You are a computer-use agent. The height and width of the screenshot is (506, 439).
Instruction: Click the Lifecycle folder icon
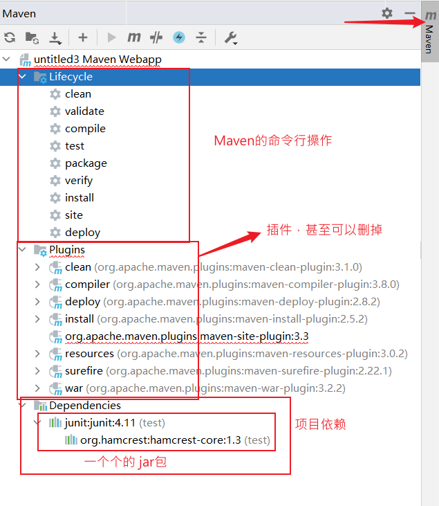click(40, 77)
